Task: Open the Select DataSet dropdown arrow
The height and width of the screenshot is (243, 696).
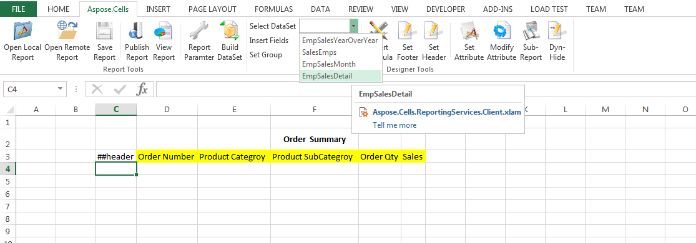Action: (x=354, y=26)
